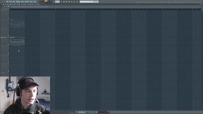
Task: Click the playlist horizontal scrollbar thumb
Action: 30,6
